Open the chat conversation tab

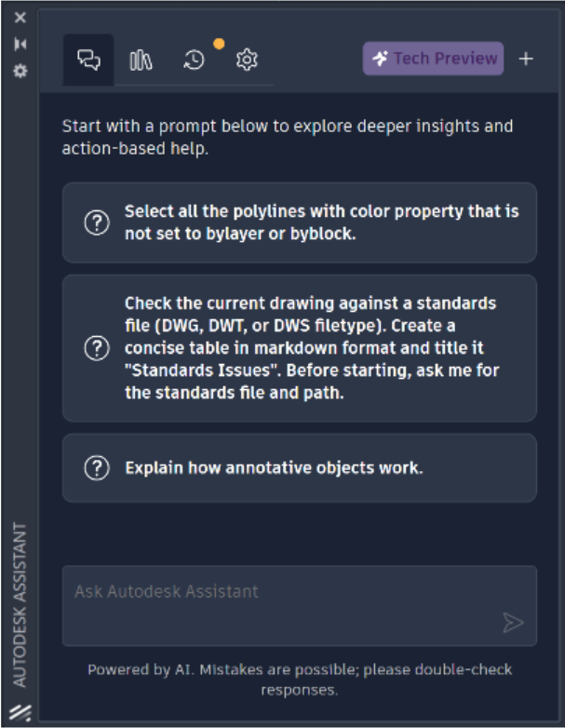tap(88, 61)
